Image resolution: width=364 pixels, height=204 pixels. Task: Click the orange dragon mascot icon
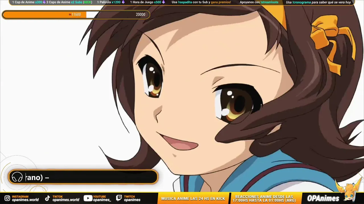(x=349, y=190)
